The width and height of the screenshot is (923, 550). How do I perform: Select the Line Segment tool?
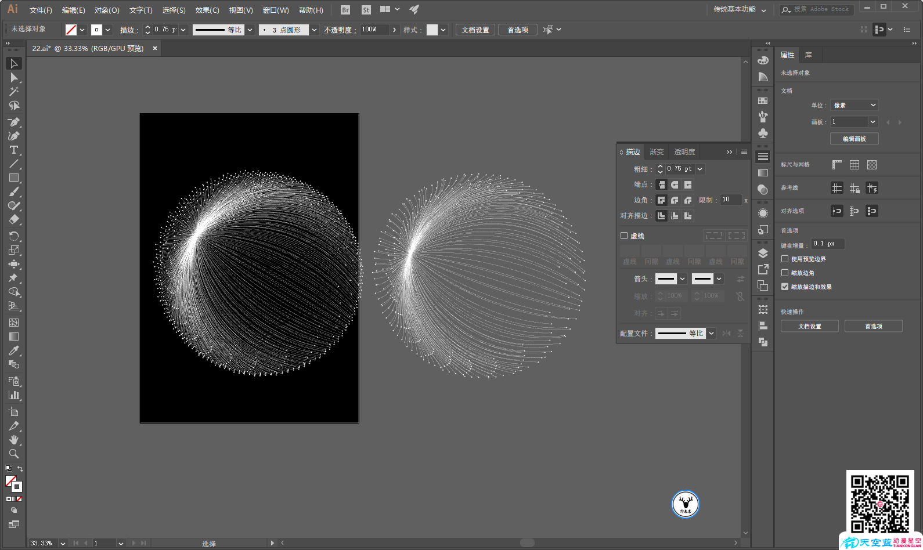click(14, 164)
